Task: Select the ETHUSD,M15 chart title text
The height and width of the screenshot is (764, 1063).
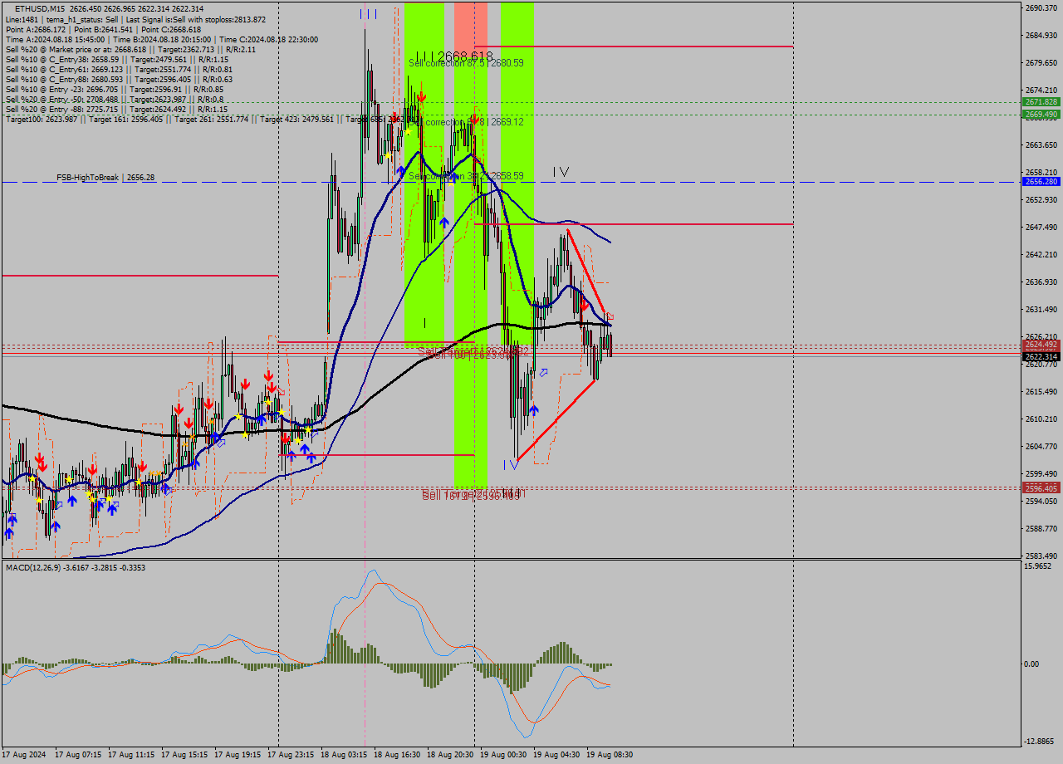Action: pyautogui.click(x=41, y=8)
